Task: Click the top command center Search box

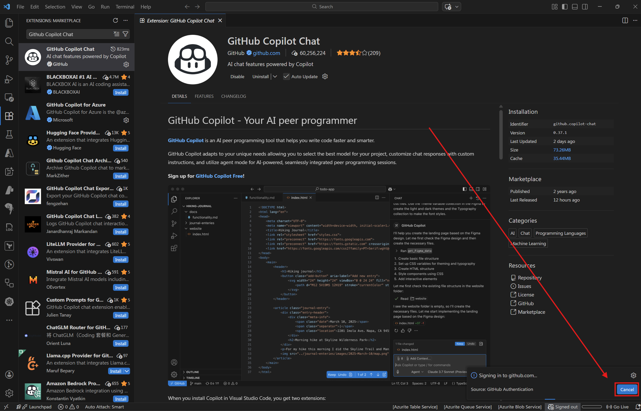Action: pyautogui.click(x=321, y=7)
